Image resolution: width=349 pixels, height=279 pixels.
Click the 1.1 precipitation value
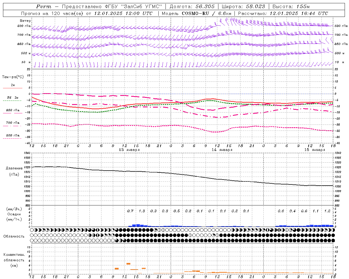[315, 211]
